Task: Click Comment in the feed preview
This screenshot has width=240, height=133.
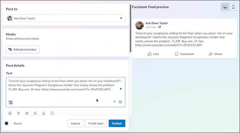Action: pos(184,54)
